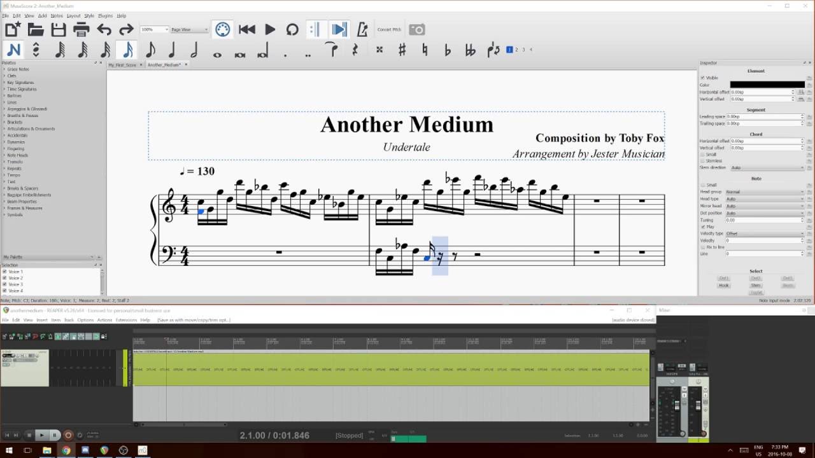Select the whole note duration
The height and width of the screenshot is (458, 815).
point(217,54)
